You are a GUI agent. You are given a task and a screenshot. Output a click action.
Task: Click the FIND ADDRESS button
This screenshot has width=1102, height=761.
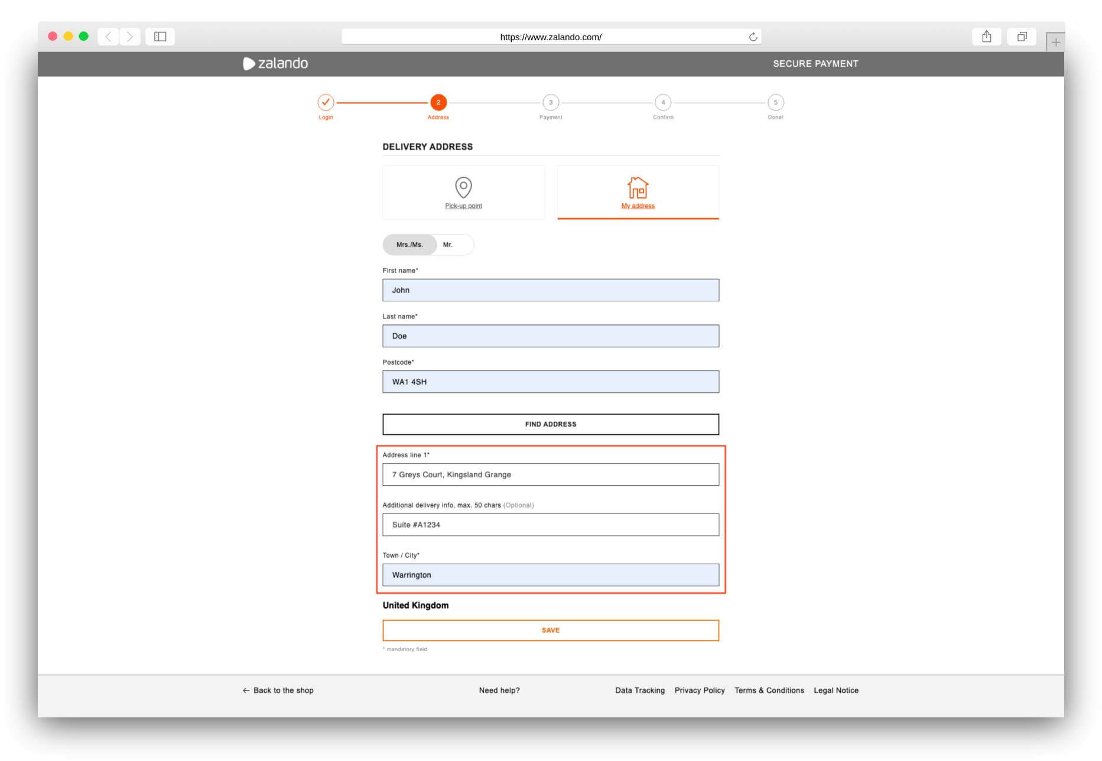[x=550, y=424]
